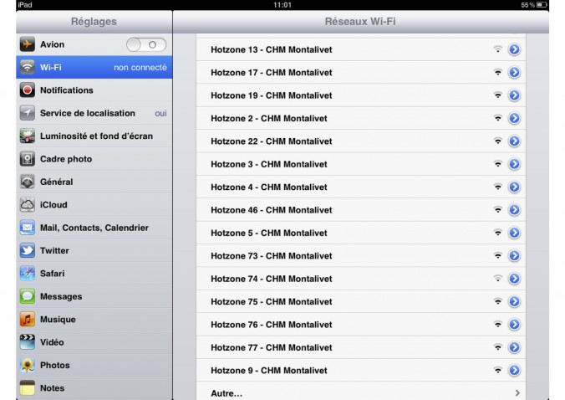Open Twitter settings label

(54, 251)
